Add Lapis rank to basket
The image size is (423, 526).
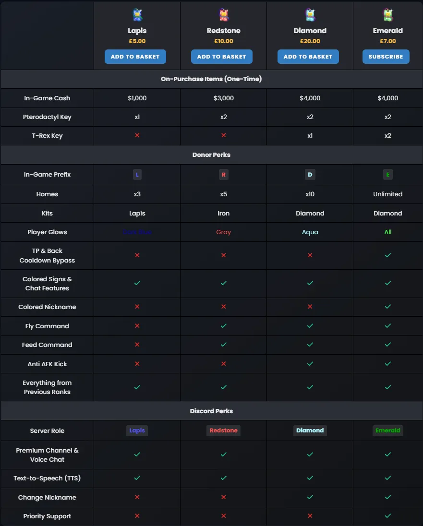135,57
